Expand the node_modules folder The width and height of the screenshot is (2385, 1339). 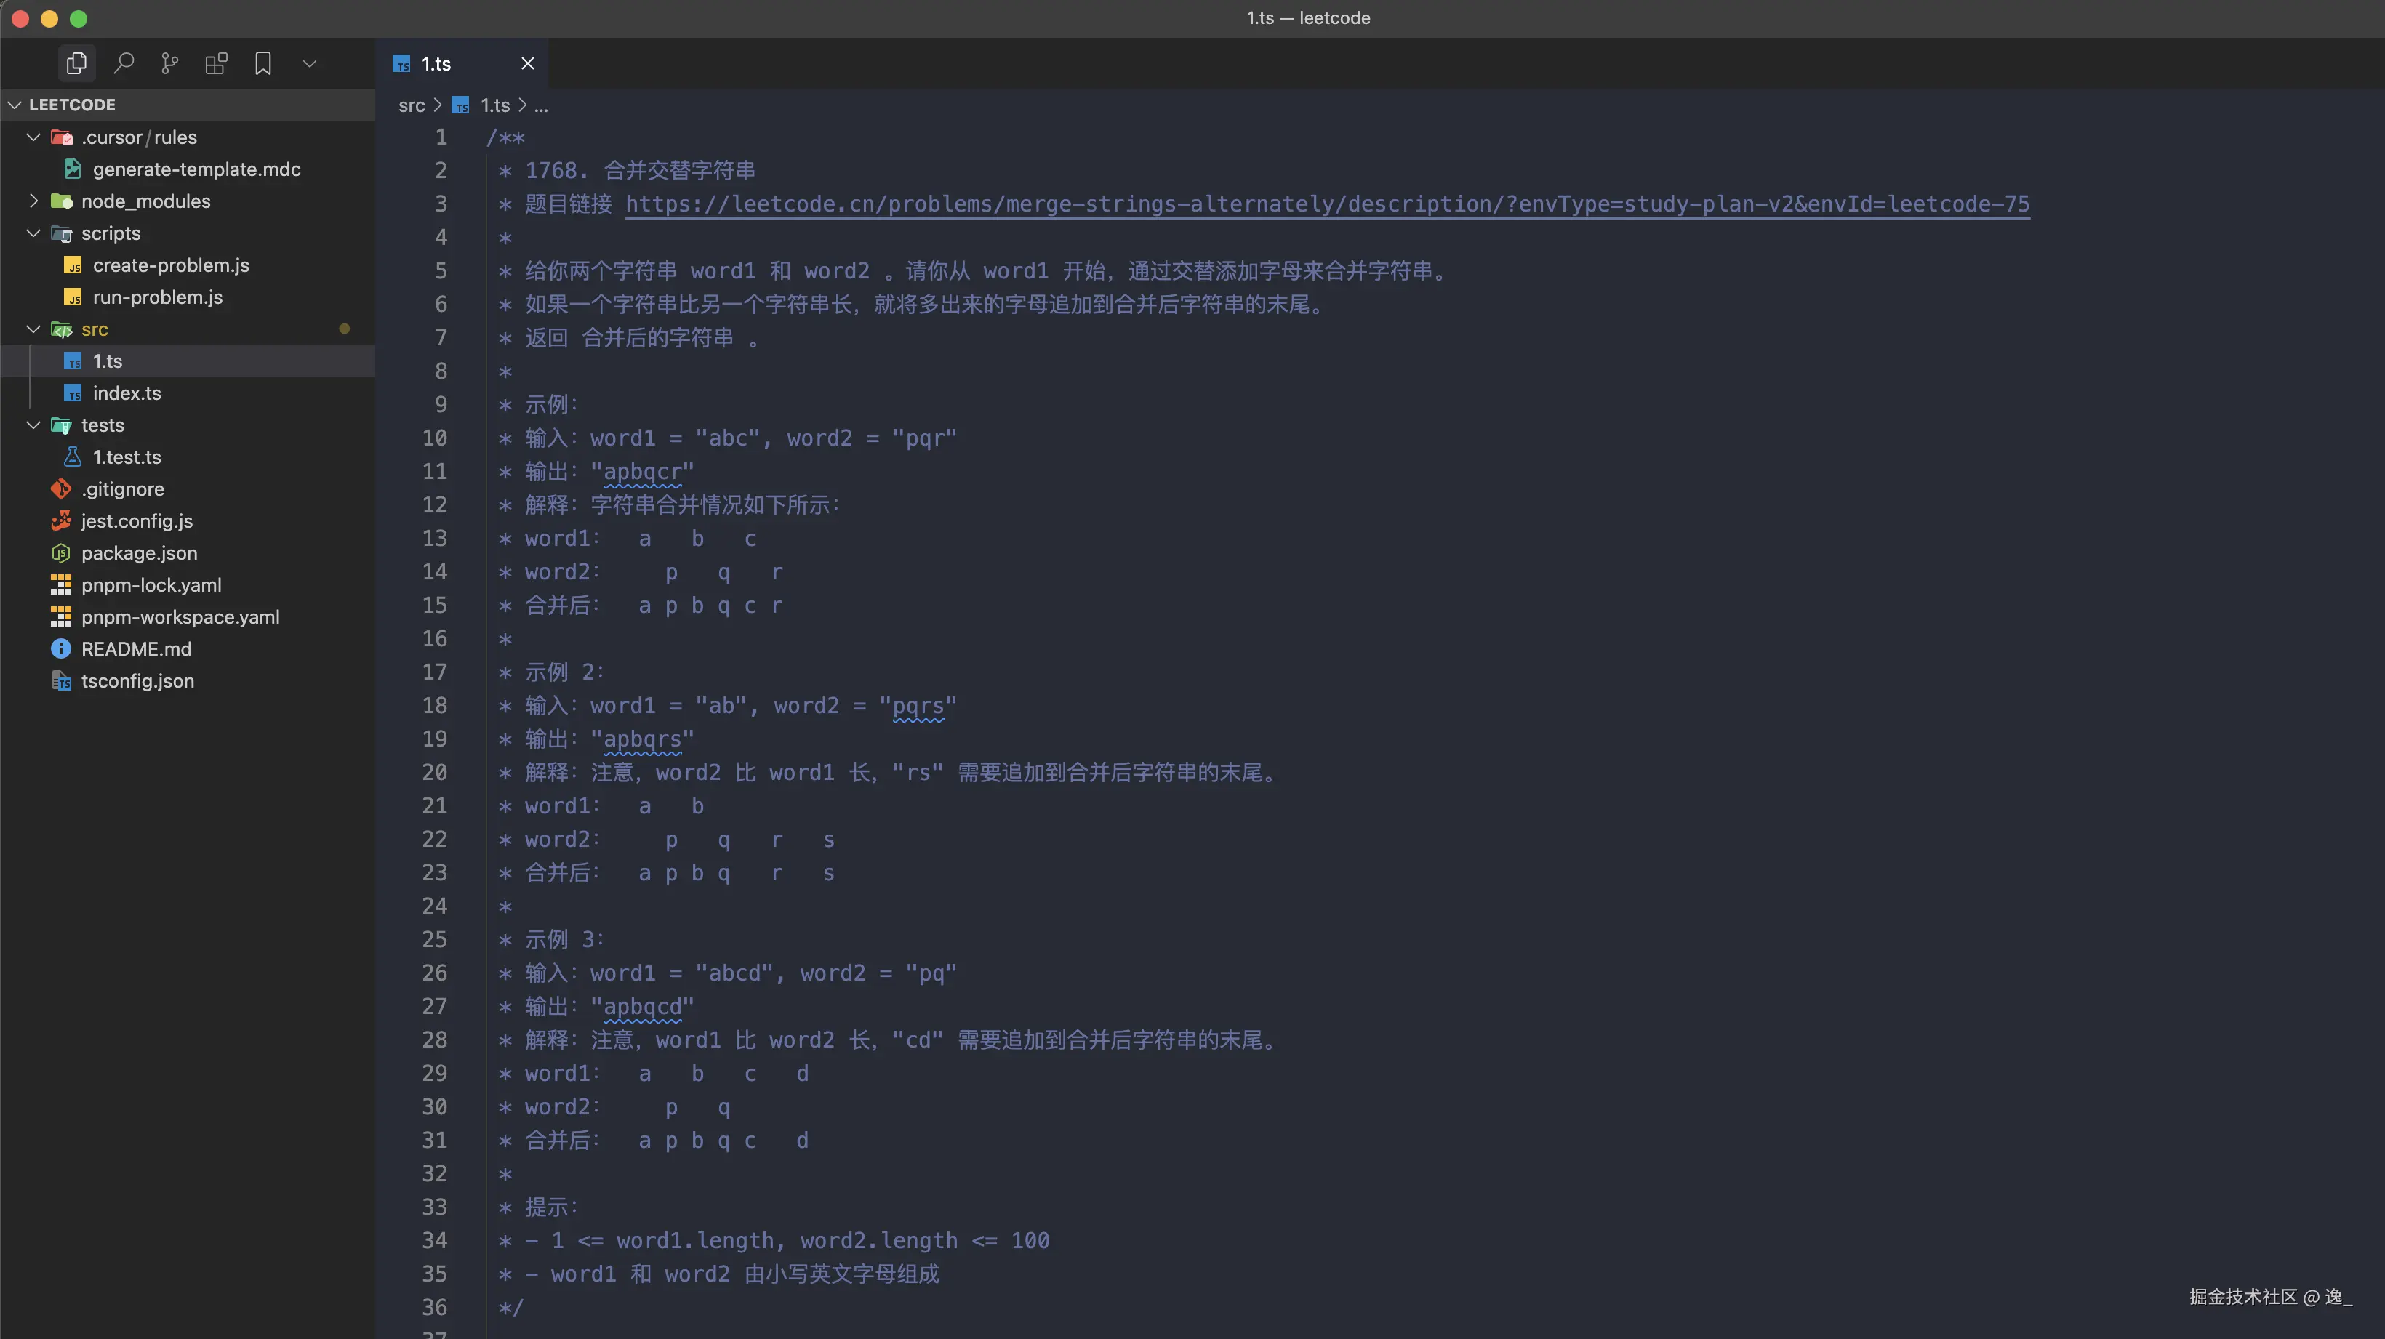[33, 201]
